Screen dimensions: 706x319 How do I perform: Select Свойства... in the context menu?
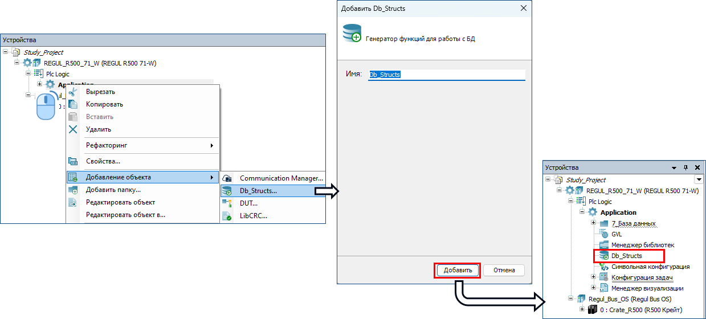[x=103, y=161]
